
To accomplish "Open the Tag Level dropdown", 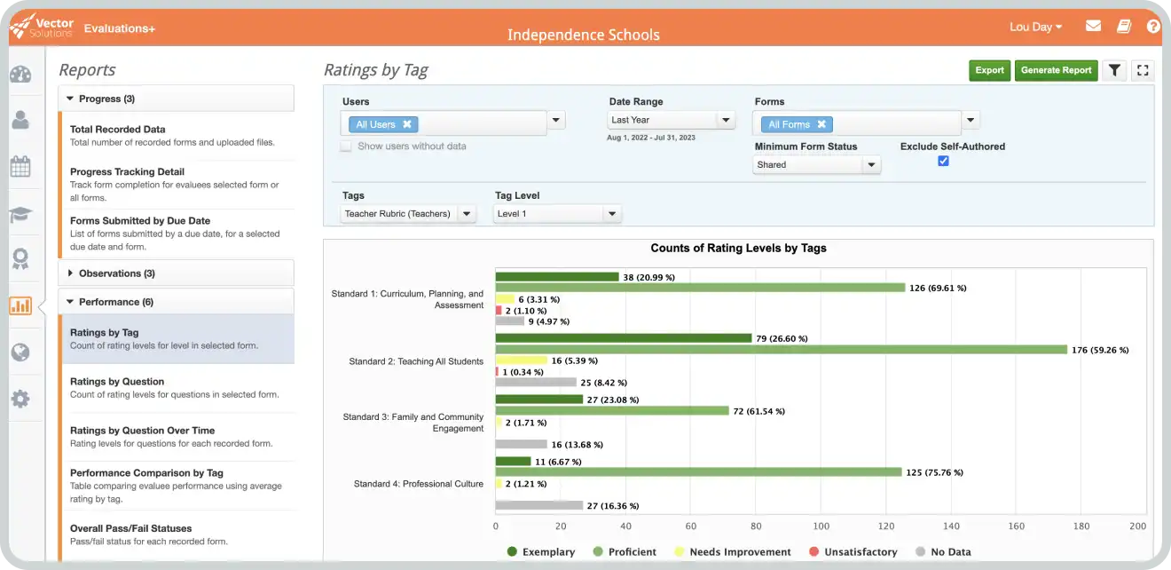I will point(557,214).
